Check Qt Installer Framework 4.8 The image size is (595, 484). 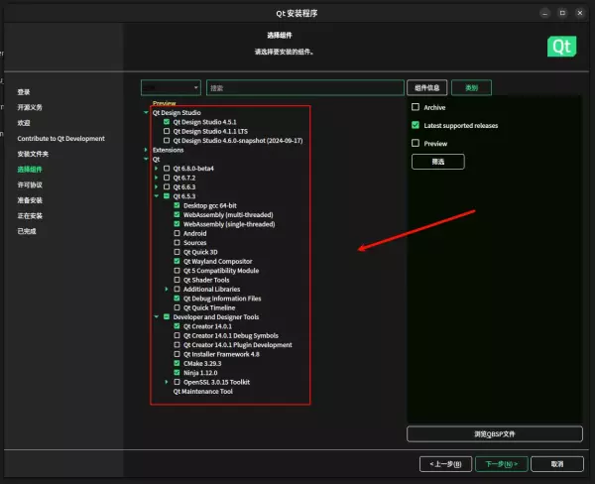coord(177,354)
